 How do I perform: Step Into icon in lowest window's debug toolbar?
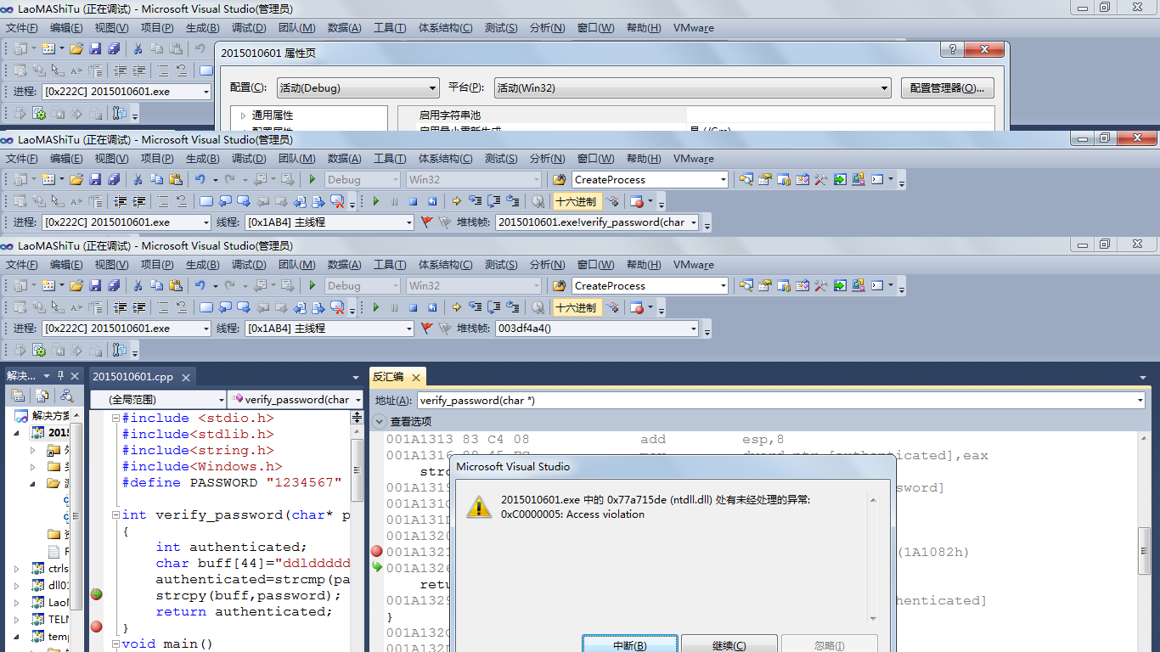tap(475, 307)
